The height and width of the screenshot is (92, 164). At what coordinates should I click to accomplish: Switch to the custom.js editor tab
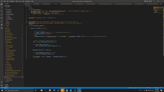coord(28,4)
